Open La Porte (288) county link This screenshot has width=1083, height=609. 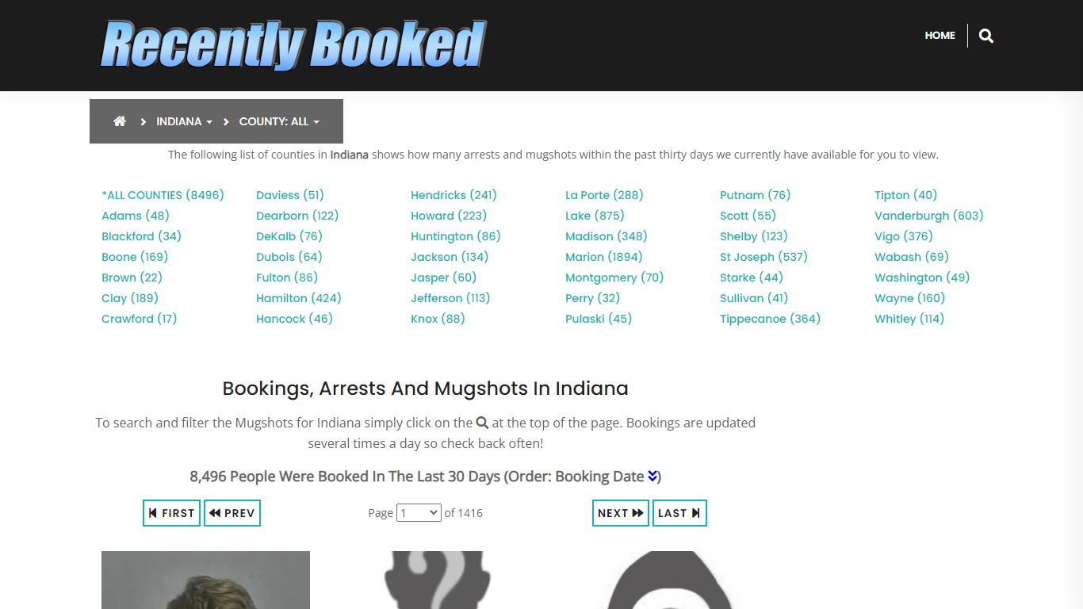[x=604, y=195]
